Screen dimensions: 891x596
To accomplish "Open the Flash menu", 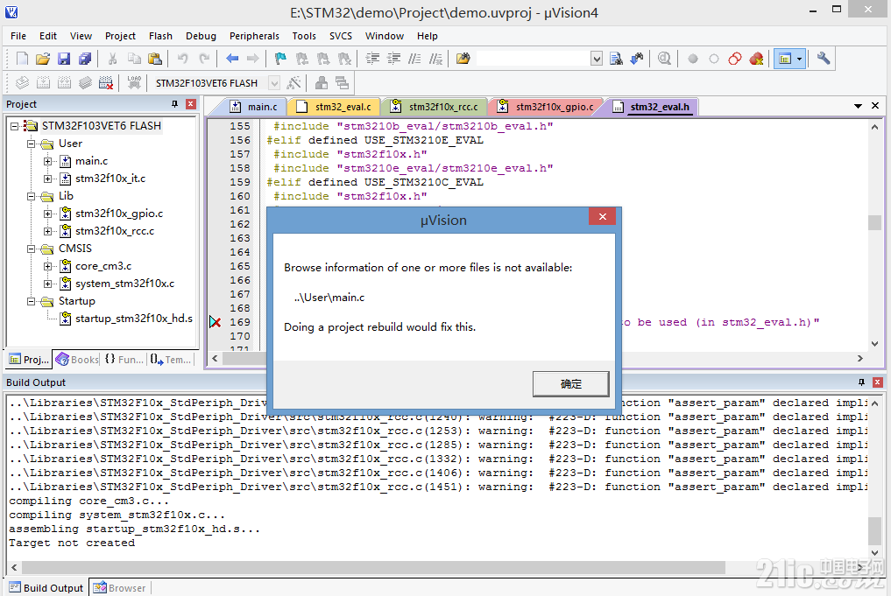I will click(x=160, y=36).
